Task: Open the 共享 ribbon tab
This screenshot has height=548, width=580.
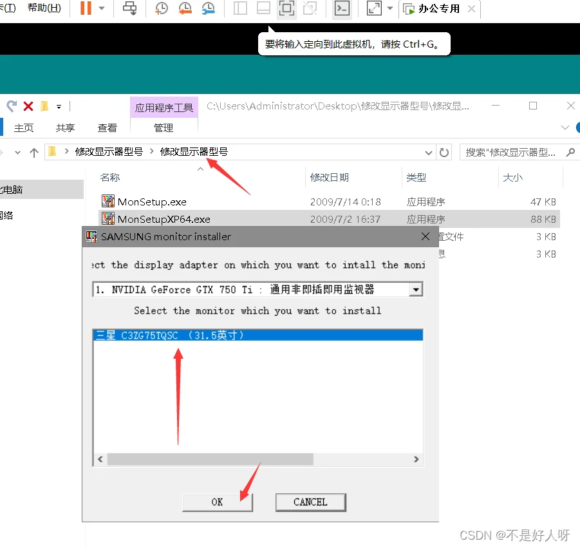Action: pos(65,128)
